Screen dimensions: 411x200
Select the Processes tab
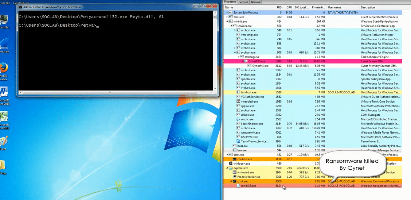click(x=230, y=2)
